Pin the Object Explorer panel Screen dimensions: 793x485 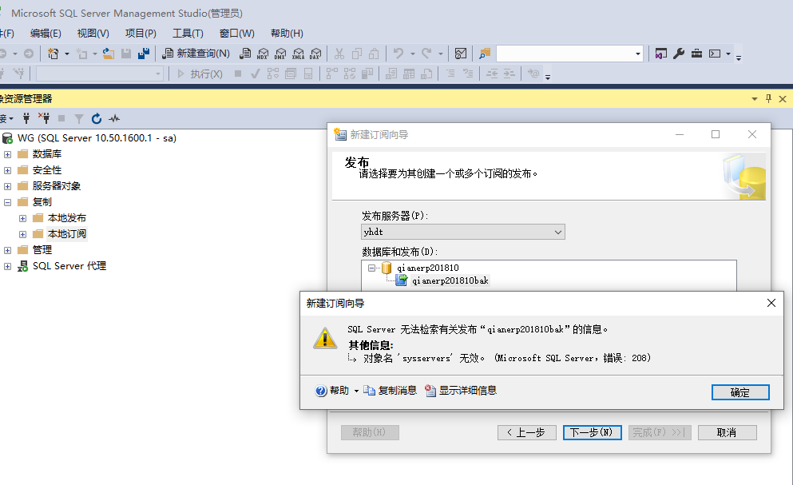pyautogui.click(x=768, y=99)
